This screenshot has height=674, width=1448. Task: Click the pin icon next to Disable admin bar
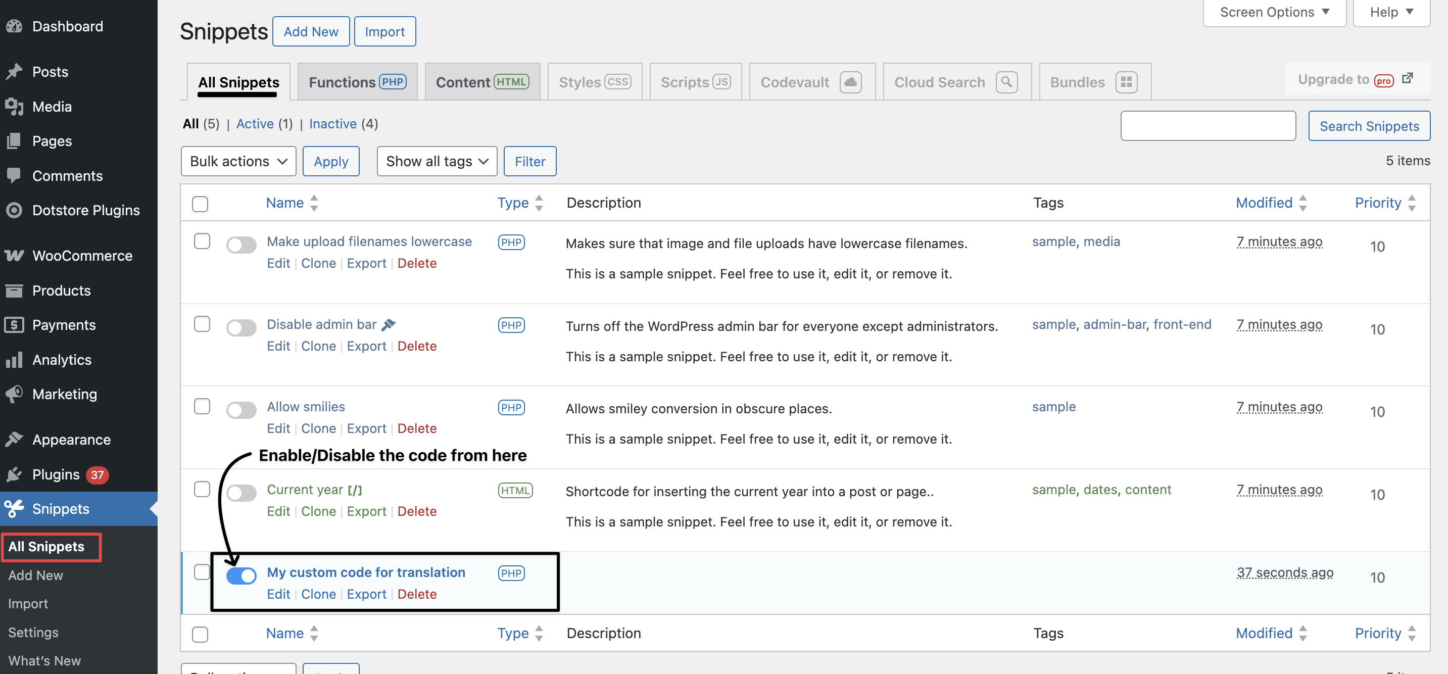[389, 325]
